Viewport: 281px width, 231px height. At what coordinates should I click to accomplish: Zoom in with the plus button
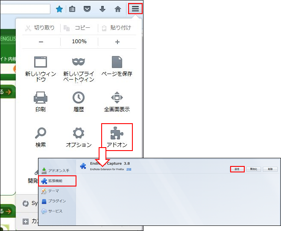point(117,42)
